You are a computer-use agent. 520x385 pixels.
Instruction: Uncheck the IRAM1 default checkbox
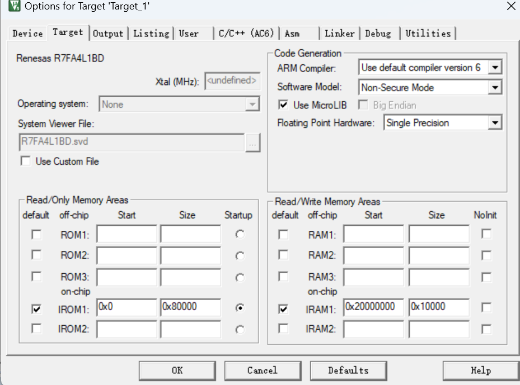(283, 309)
